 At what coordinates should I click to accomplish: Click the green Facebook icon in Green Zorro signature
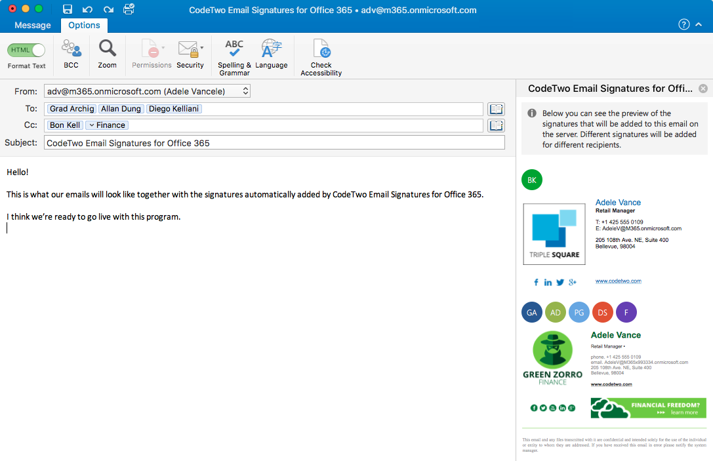coord(534,408)
